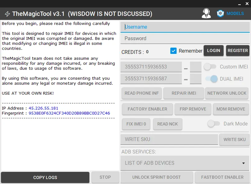Click USE AT YOUR OWN RISK! text
251x184 pixels.
pos(28,93)
